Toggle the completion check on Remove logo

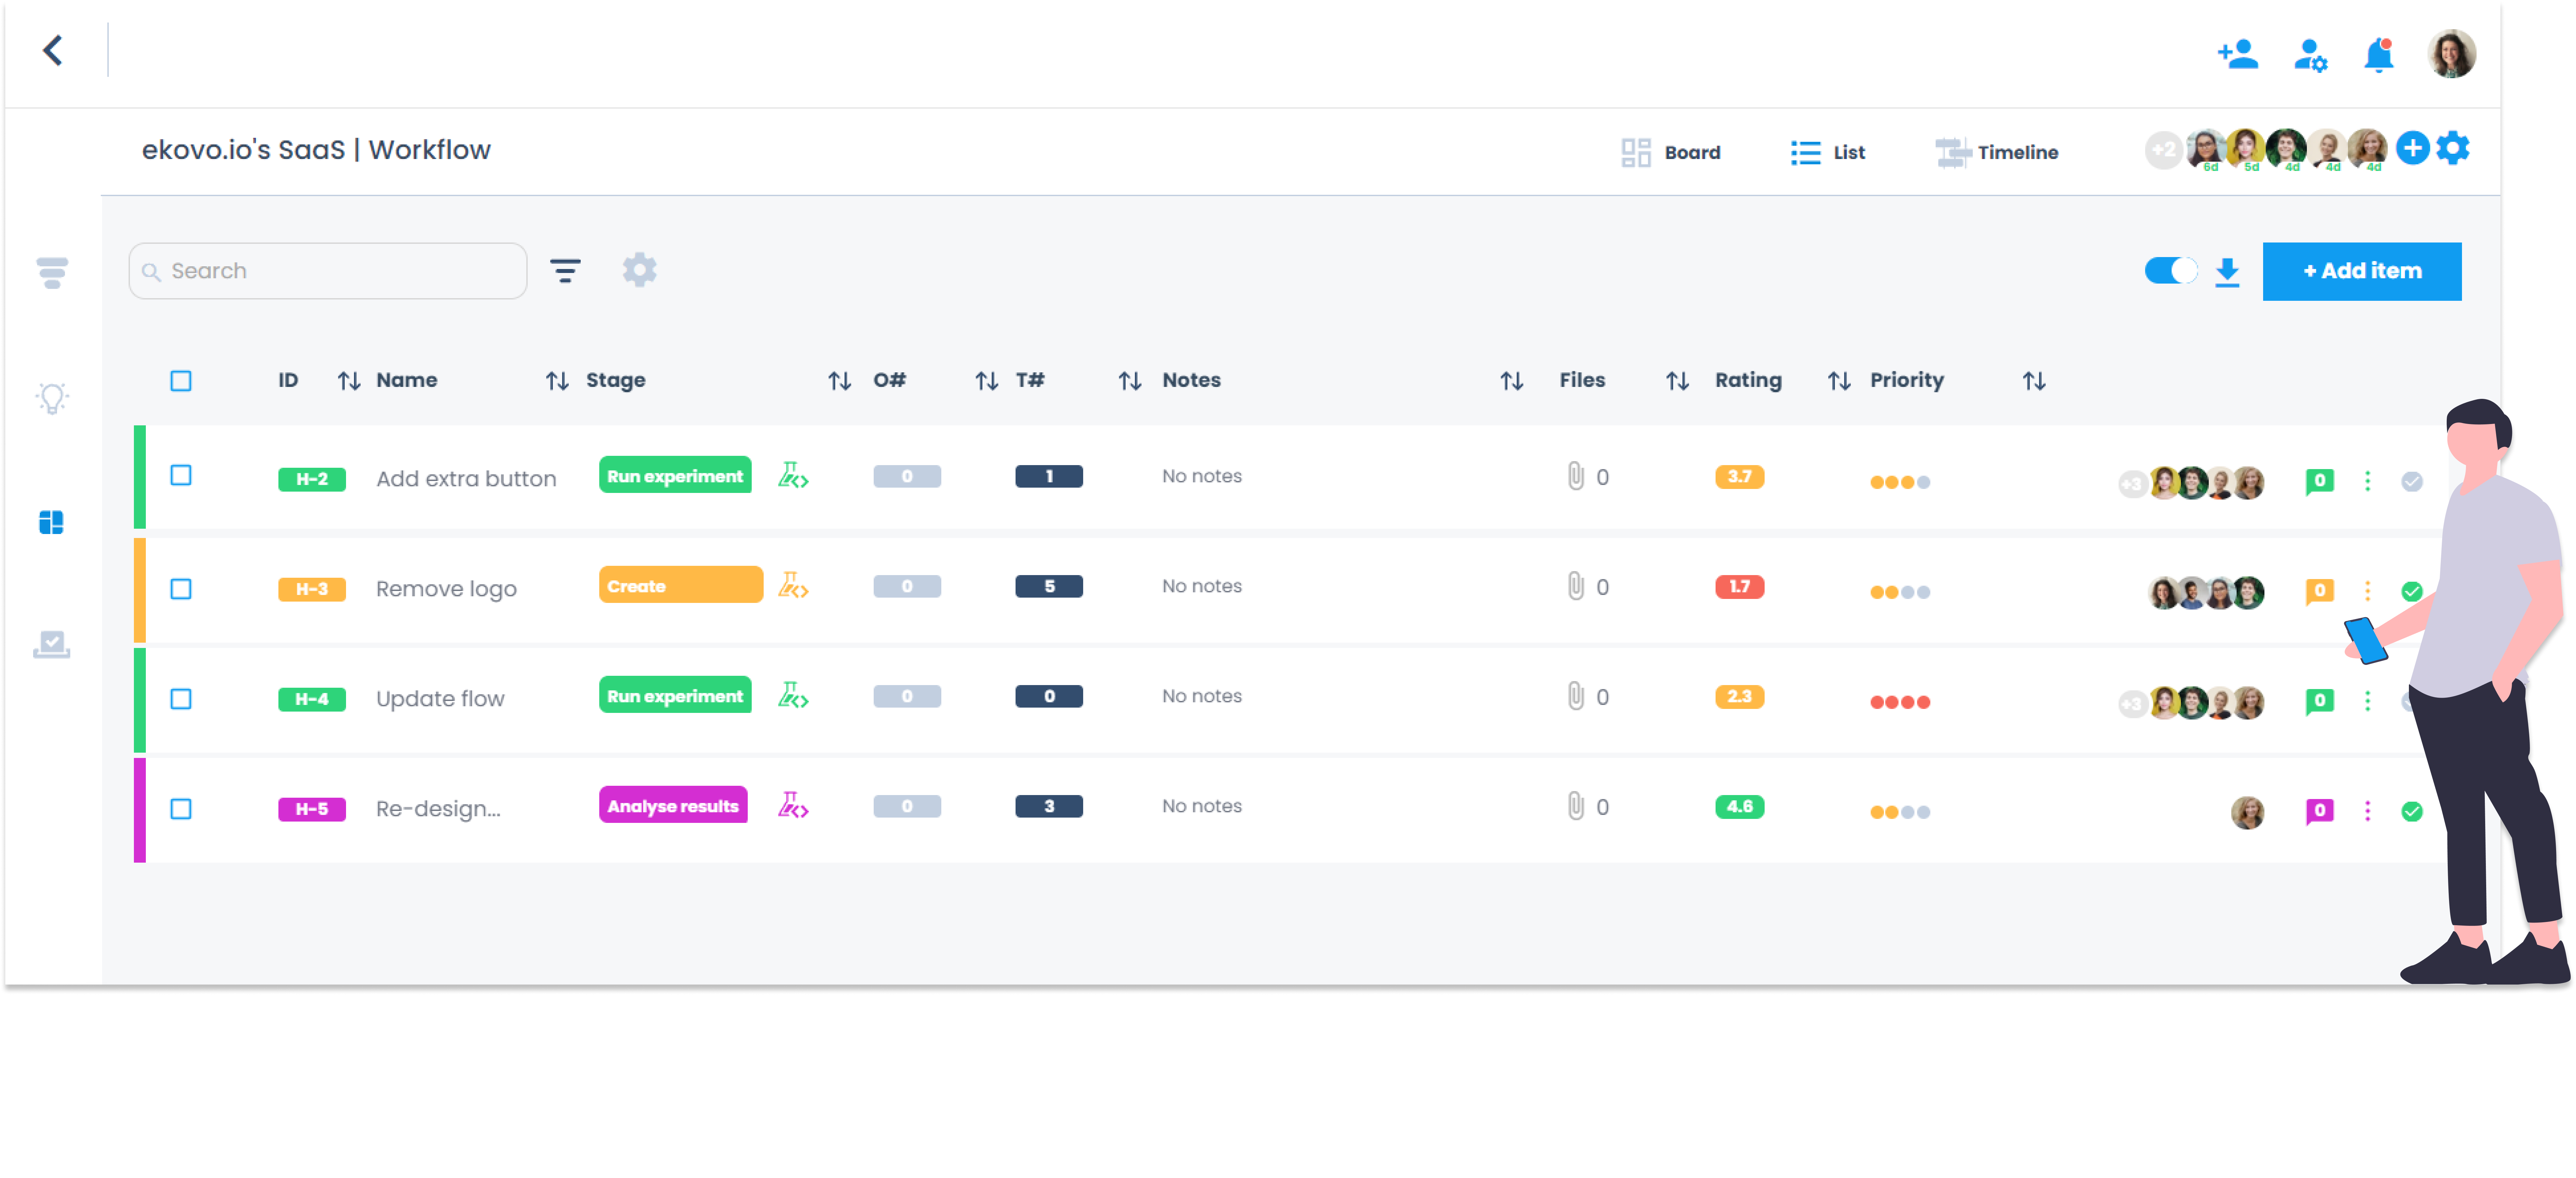tap(2412, 592)
